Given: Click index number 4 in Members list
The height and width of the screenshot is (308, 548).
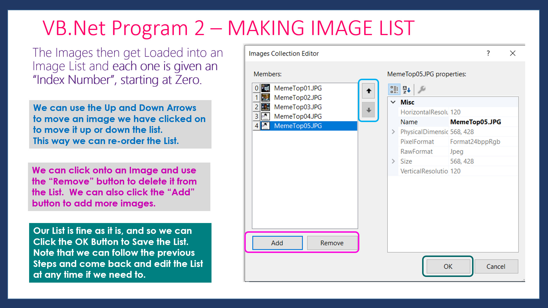Looking at the screenshot, I should [x=256, y=126].
